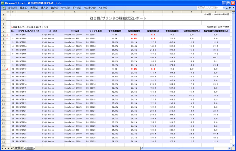Image resolution: width=236 pixels, height=151 pixels.
Task: Open the データ(D) menu
Action: (77, 8)
